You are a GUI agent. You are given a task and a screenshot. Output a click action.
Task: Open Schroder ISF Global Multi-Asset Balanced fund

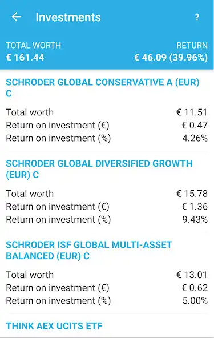tap(89, 250)
